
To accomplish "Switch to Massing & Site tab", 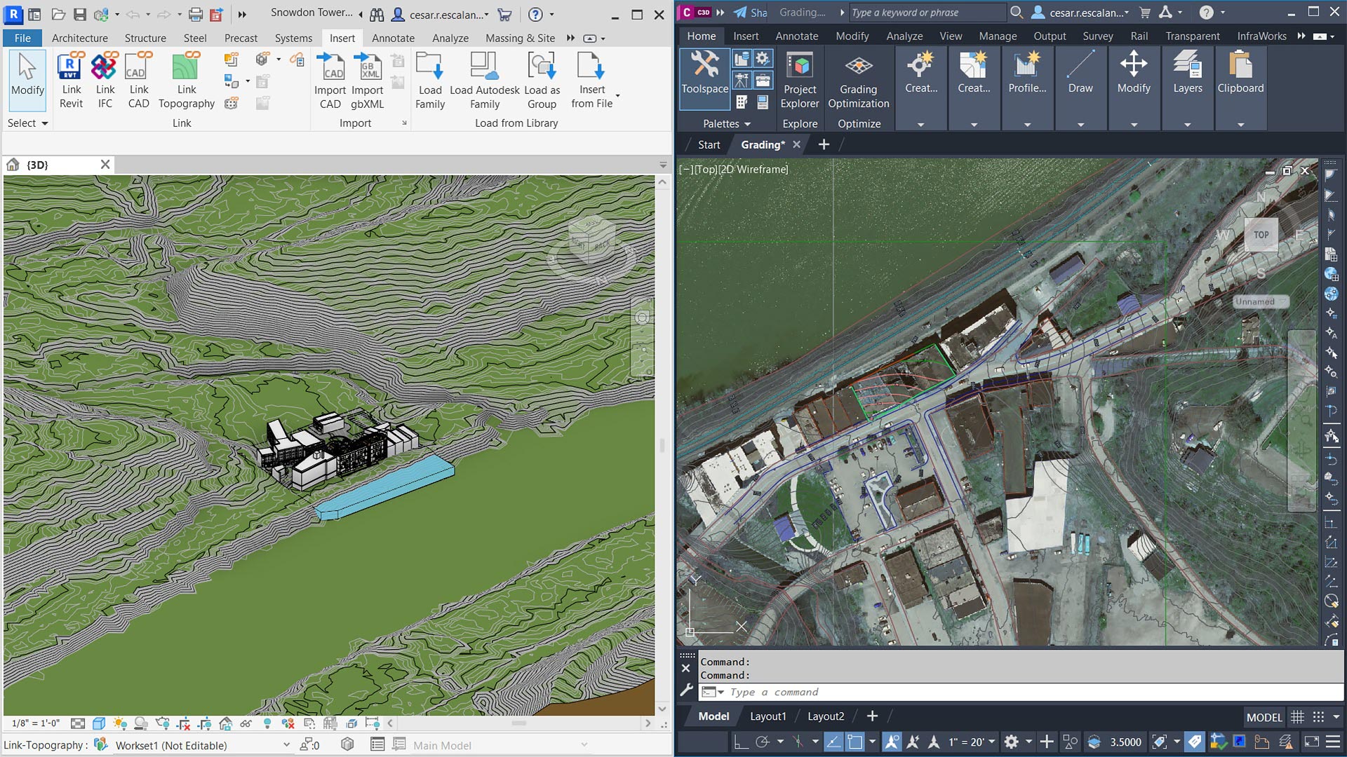I will pyautogui.click(x=520, y=38).
